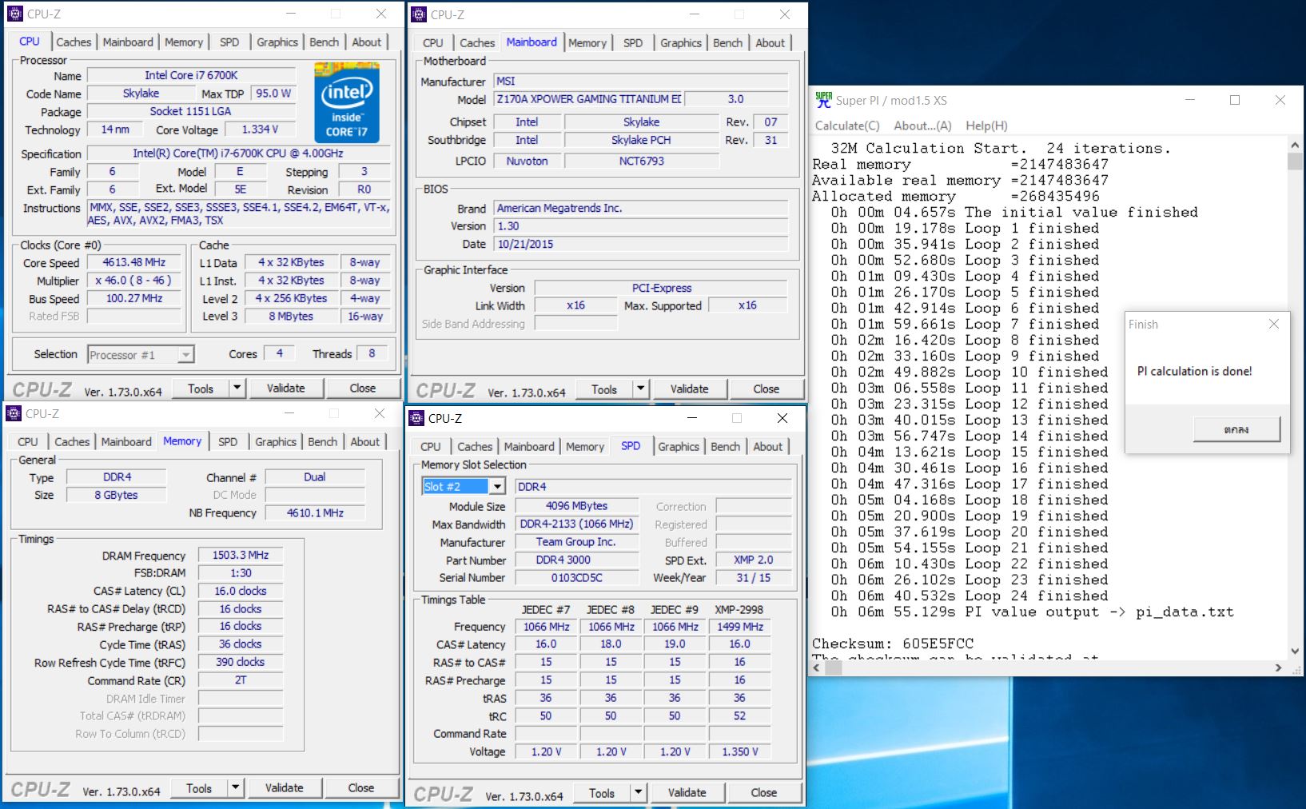Click Close button in the Mainboard tab window
1306x809 pixels.
click(766, 389)
